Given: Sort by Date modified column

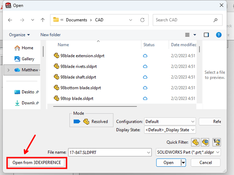Looking at the screenshot, I should (184, 45).
